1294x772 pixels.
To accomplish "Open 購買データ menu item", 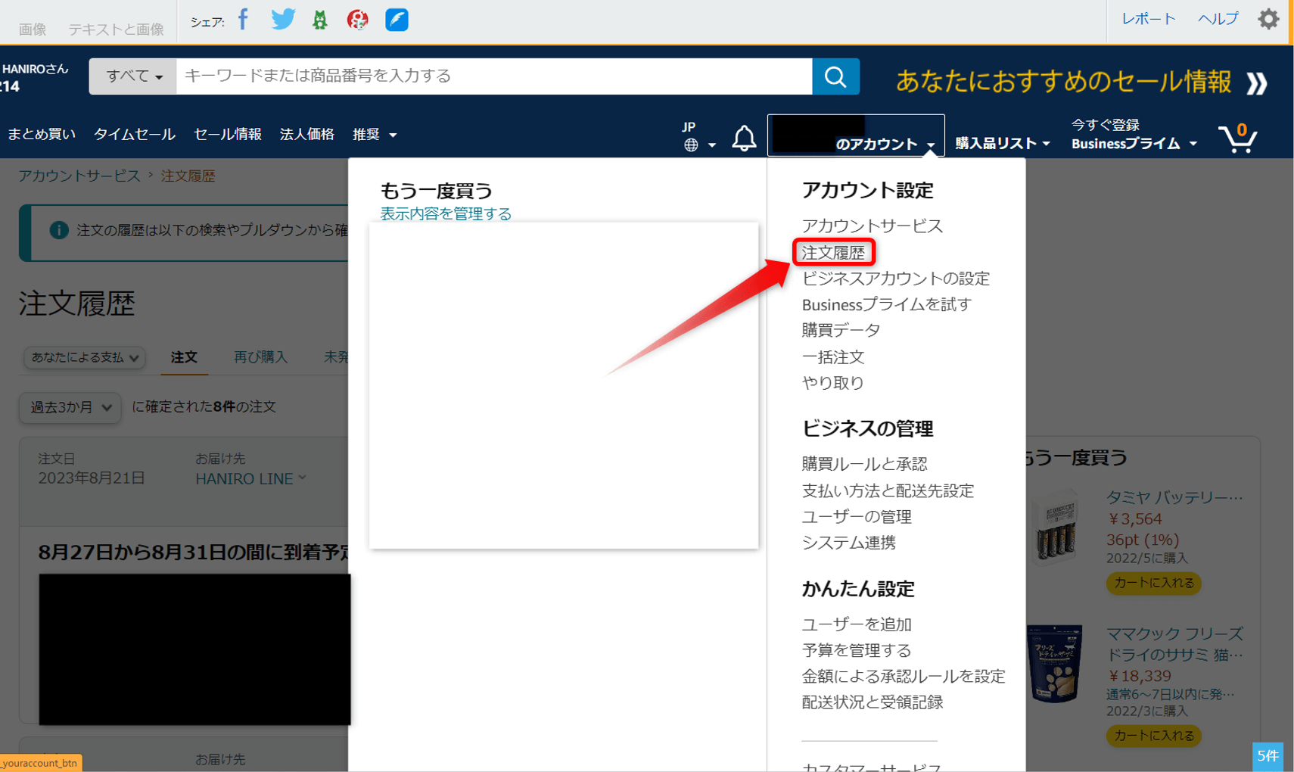I will pos(841,331).
